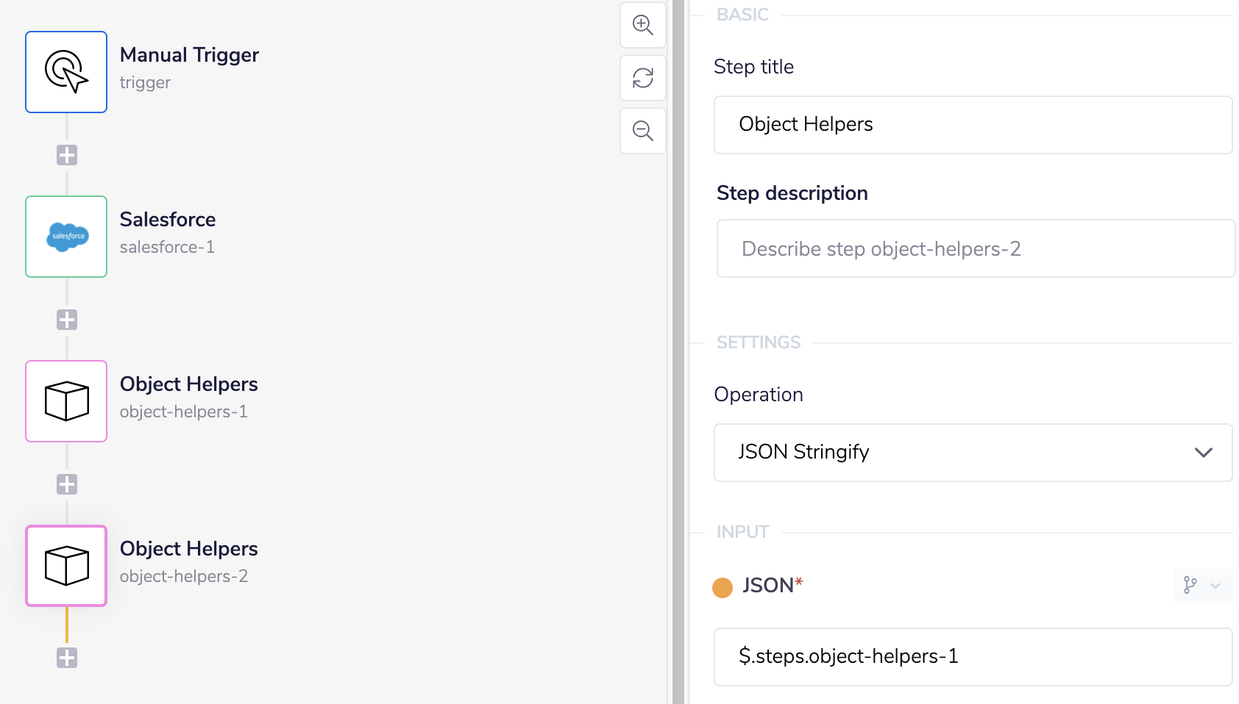Viewport: 1239px width, 704px height.
Task: Edit the JSON value $.steps.object-helpers-1
Action: (973, 656)
